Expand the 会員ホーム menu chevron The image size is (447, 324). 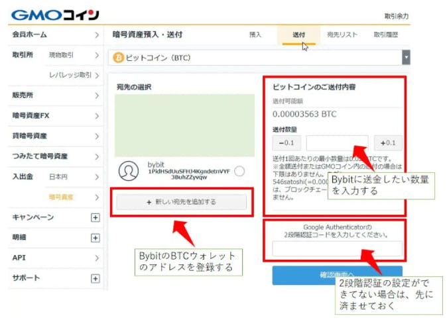[x=96, y=34]
